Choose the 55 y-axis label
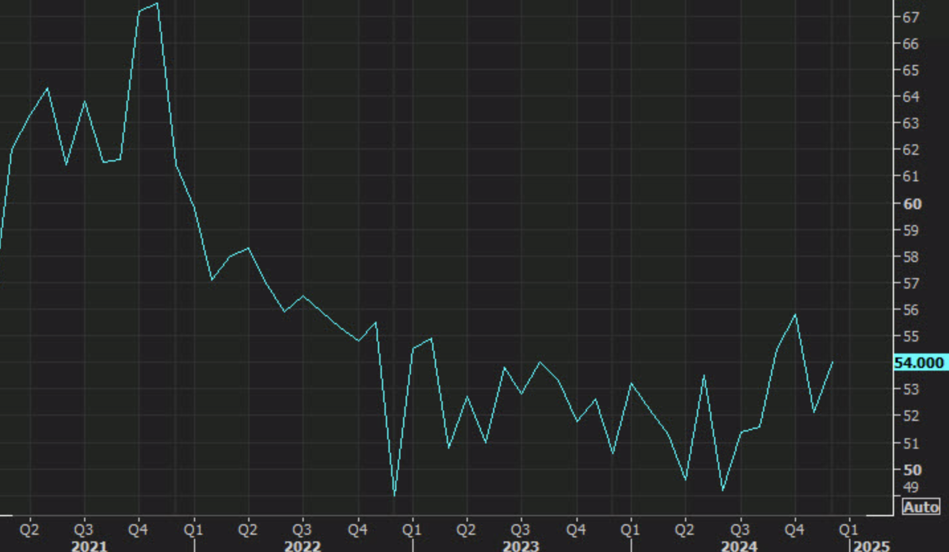 911,336
